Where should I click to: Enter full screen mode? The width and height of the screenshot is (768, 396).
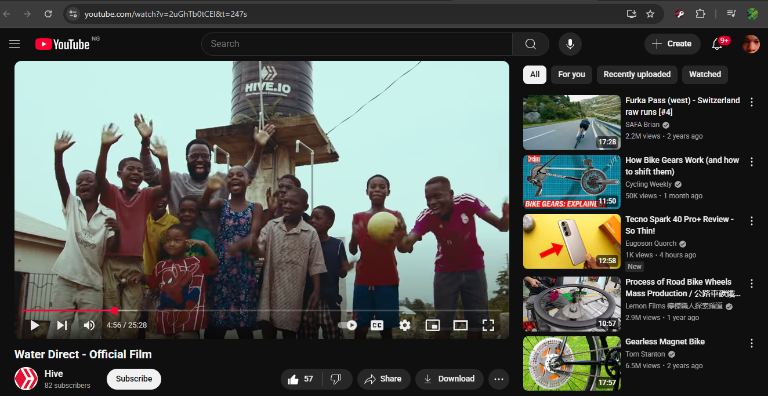click(488, 325)
